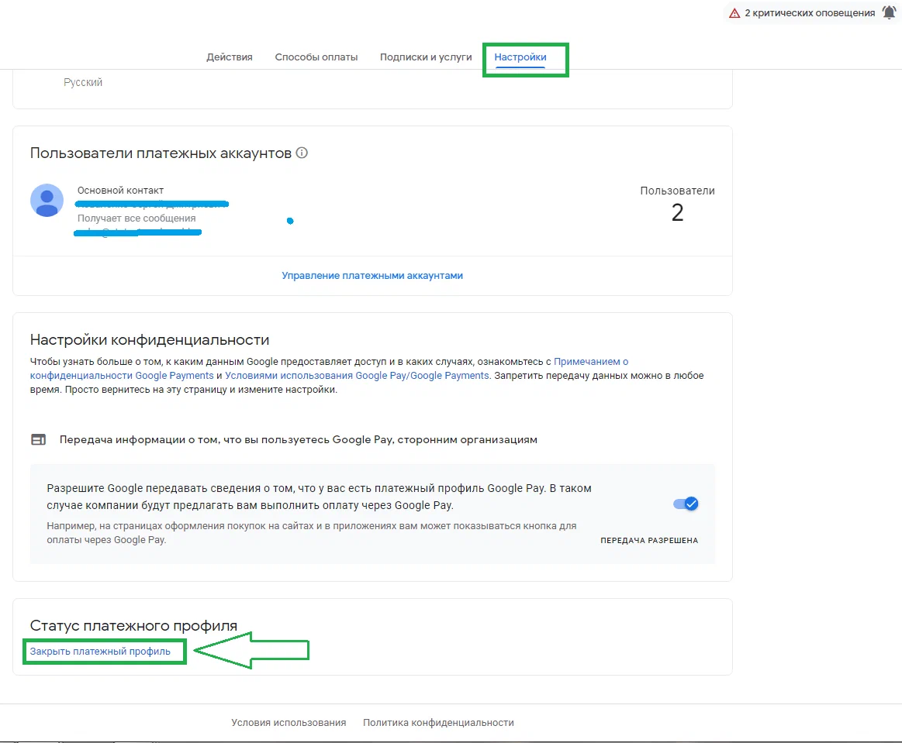Open the Действия tab
The width and height of the screenshot is (902, 743).
point(230,57)
